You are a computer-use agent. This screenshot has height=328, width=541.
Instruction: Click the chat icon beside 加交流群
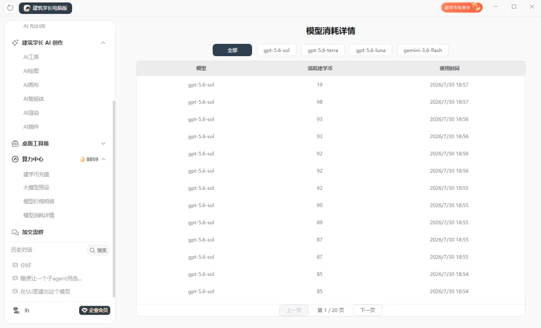click(15, 232)
